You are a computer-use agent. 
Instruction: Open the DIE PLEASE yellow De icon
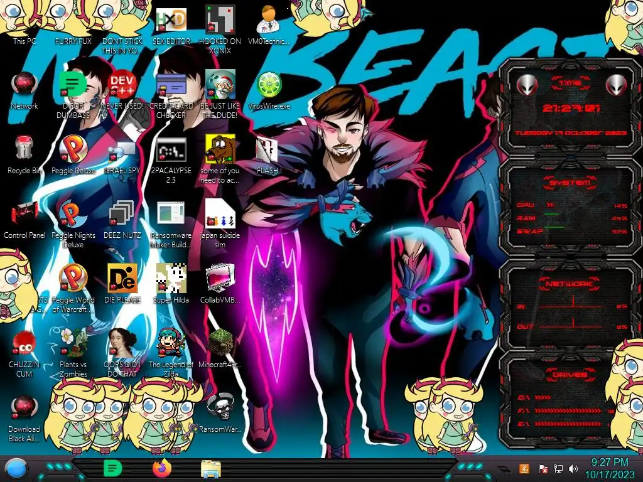click(x=122, y=278)
